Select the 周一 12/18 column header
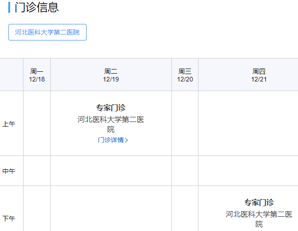 (x=37, y=75)
